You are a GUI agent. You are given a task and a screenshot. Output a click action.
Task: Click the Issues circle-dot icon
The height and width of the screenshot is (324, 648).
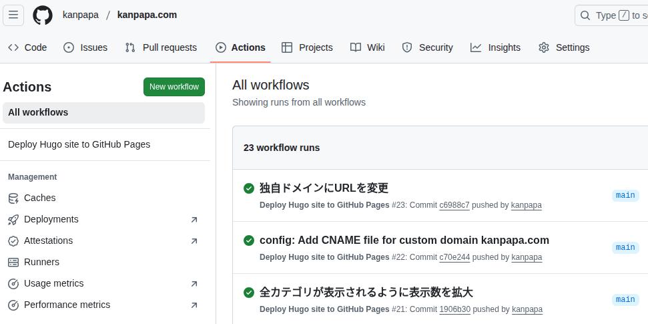[69, 47]
